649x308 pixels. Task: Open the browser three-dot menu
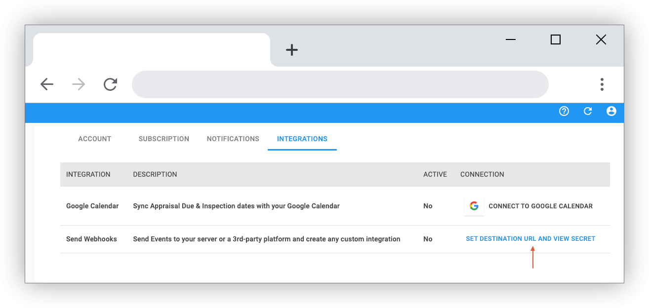(x=602, y=84)
